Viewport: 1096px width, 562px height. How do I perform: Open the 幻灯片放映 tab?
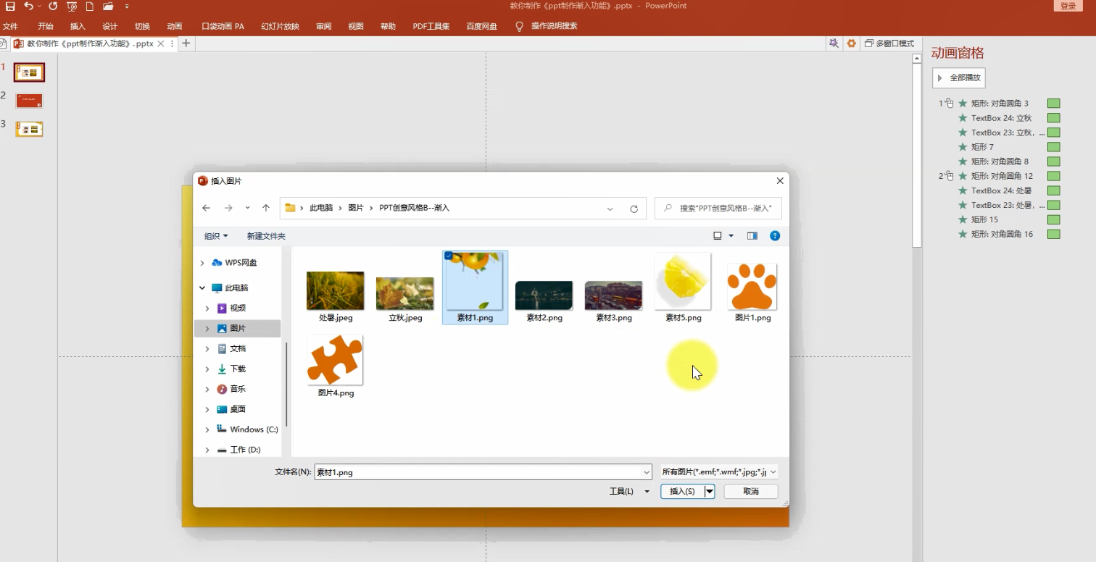pyautogui.click(x=280, y=26)
